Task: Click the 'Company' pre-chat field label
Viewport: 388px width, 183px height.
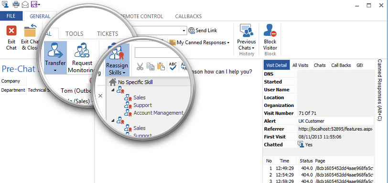Action: [x=11, y=81]
